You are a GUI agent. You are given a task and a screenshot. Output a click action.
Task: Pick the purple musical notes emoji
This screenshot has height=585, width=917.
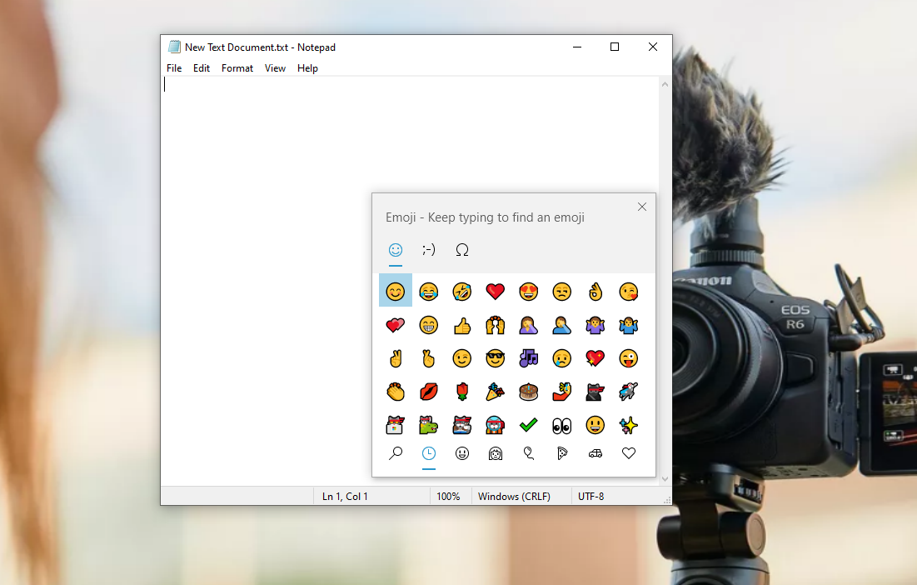click(x=529, y=358)
